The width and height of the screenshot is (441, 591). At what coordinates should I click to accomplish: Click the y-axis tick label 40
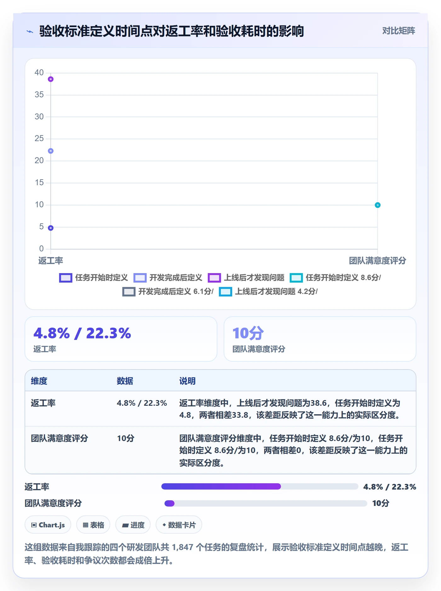(39, 73)
